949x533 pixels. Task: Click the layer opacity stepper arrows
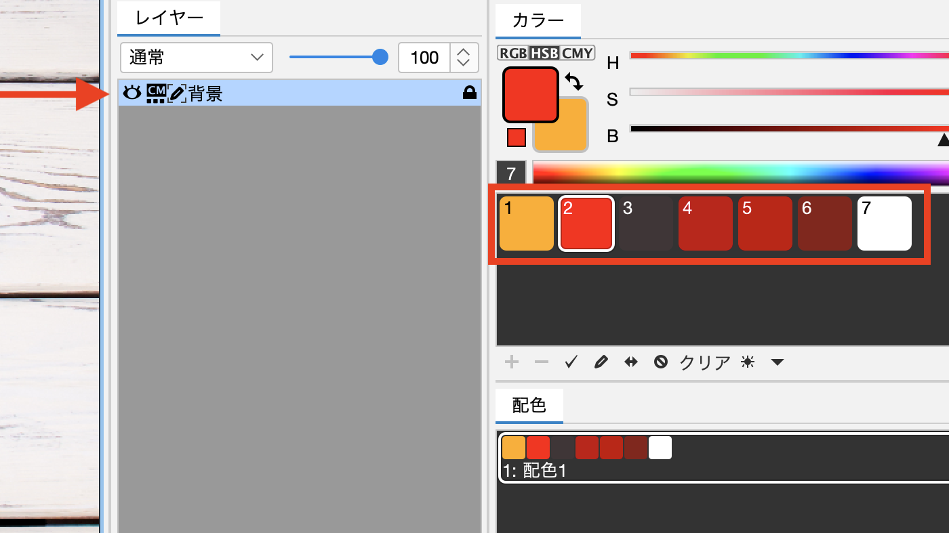coord(464,58)
